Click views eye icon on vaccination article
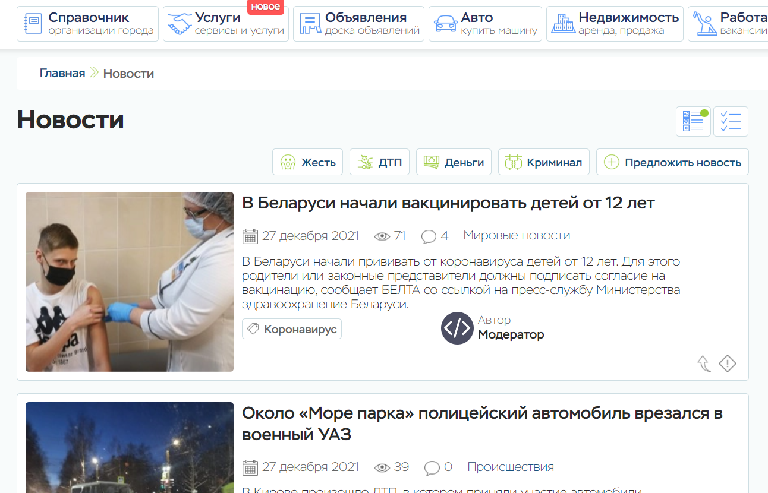Screen dimensions: 768x493 click(x=382, y=236)
